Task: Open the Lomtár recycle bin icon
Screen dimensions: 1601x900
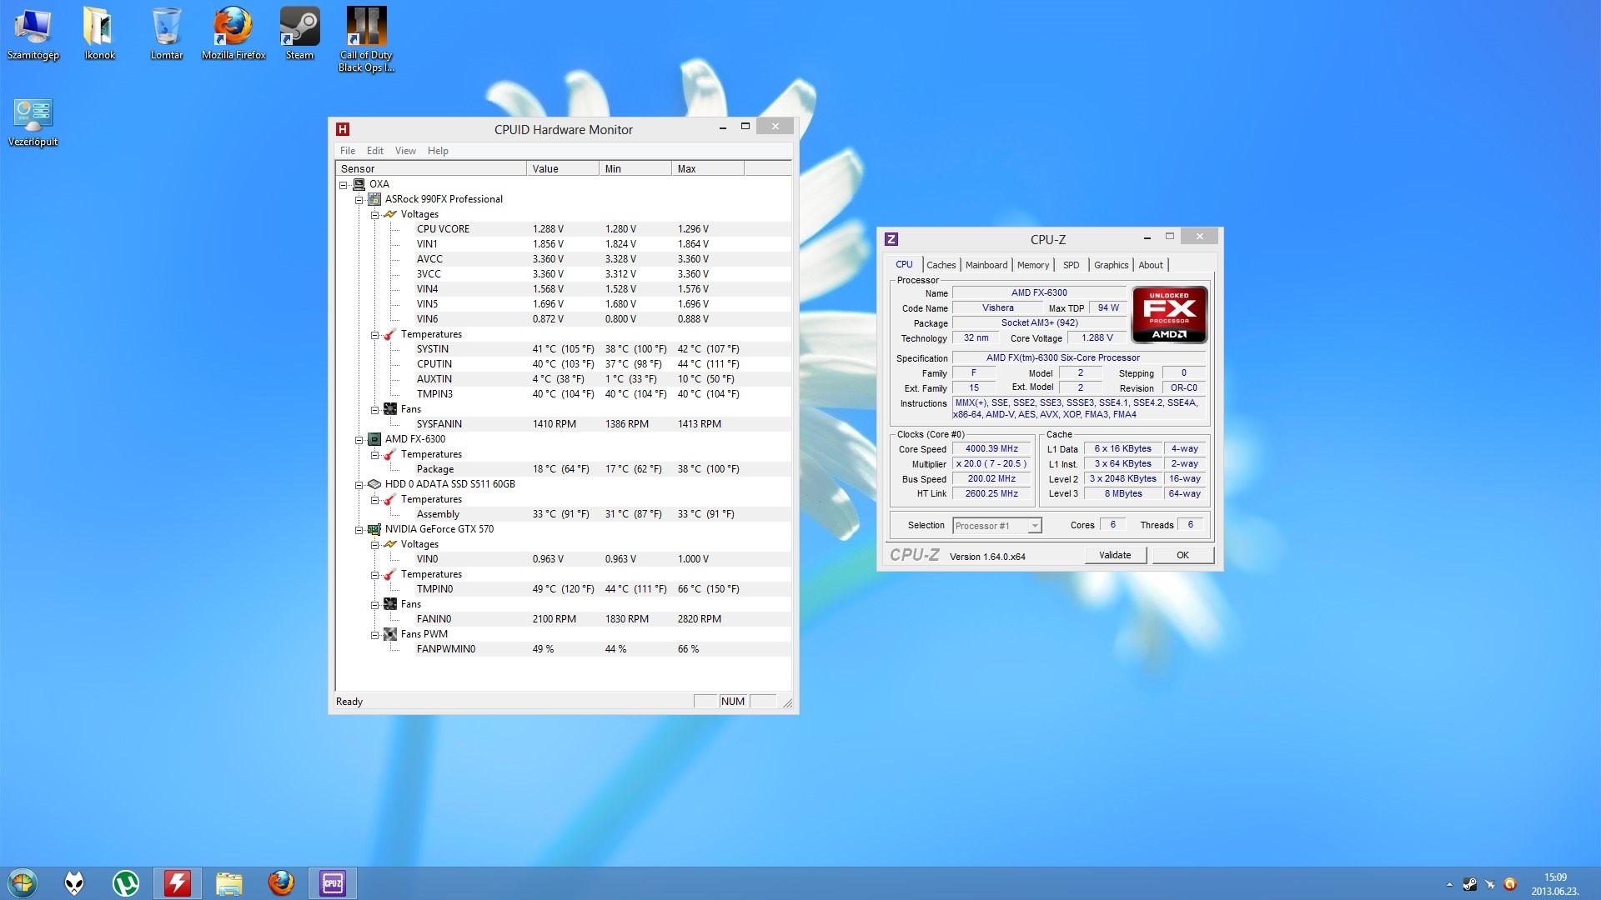Action: tap(167, 33)
